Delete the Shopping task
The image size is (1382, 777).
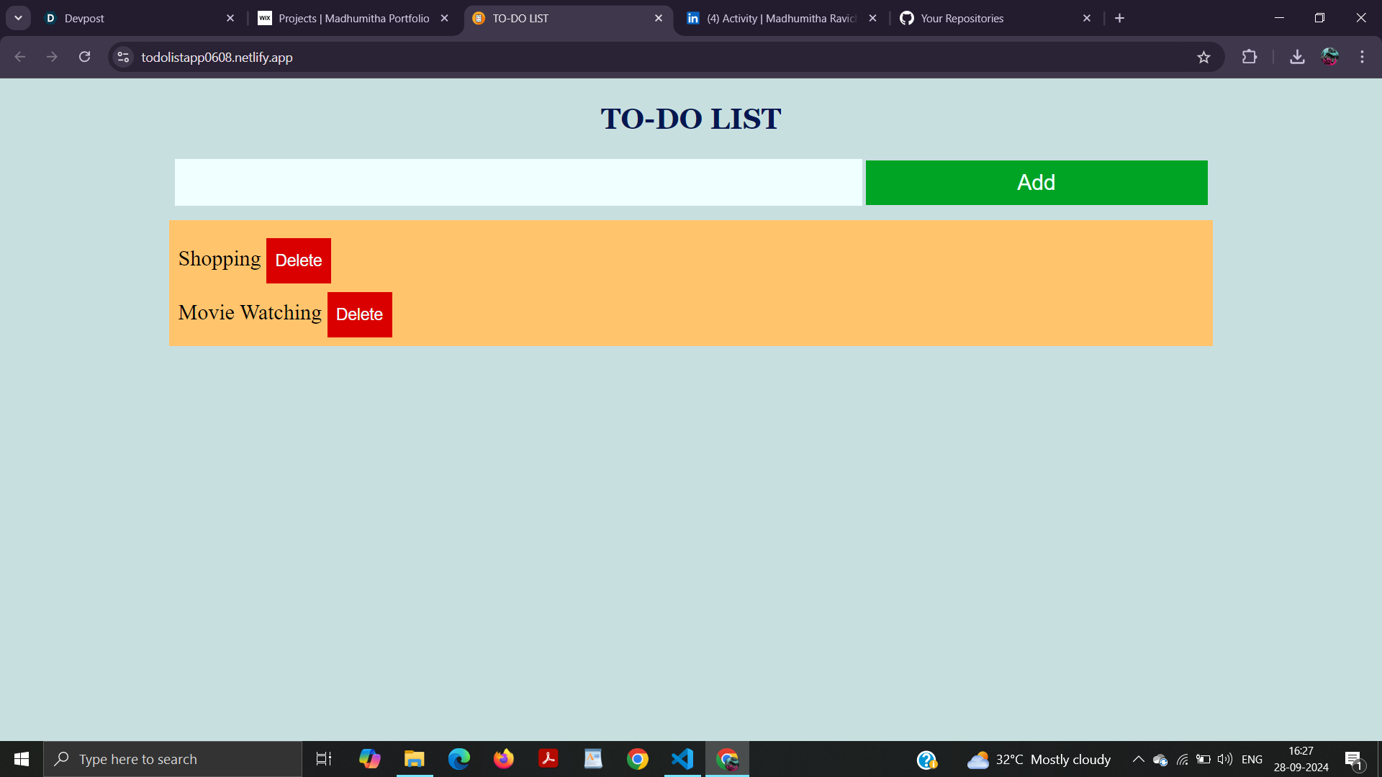[x=298, y=260]
